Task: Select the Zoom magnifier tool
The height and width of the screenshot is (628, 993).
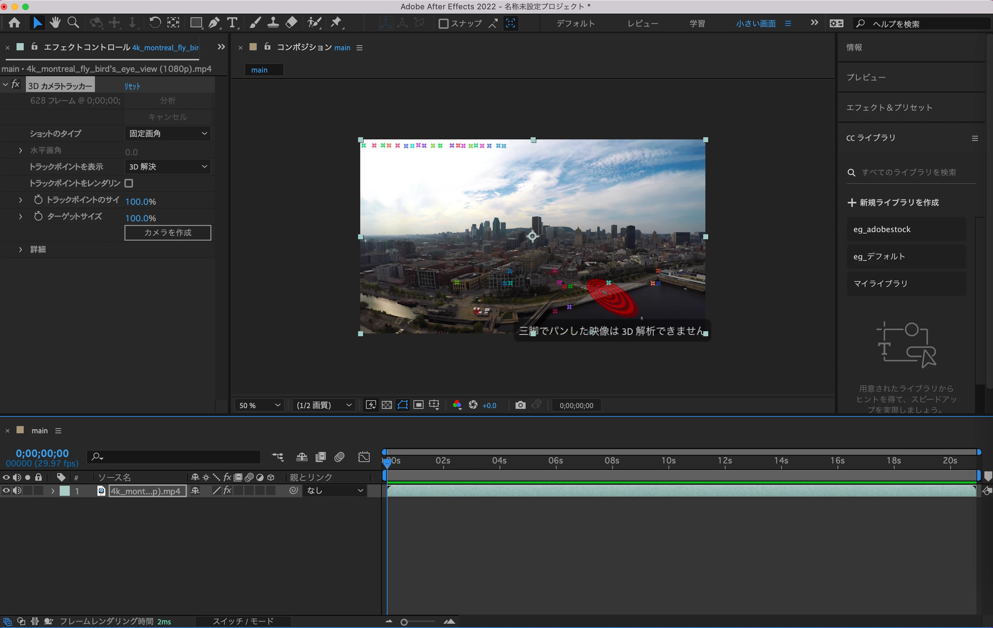Action: coord(73,23)
